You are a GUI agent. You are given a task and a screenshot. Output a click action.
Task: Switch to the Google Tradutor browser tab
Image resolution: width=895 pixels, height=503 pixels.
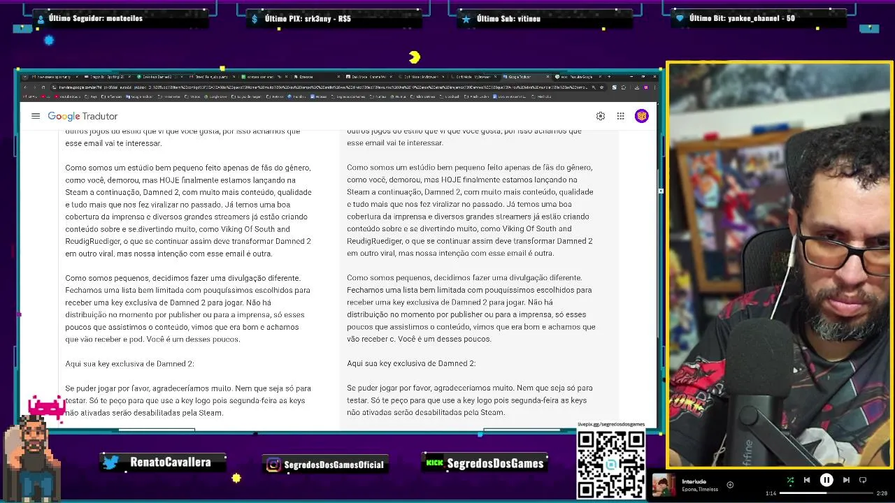click(526, 76)
